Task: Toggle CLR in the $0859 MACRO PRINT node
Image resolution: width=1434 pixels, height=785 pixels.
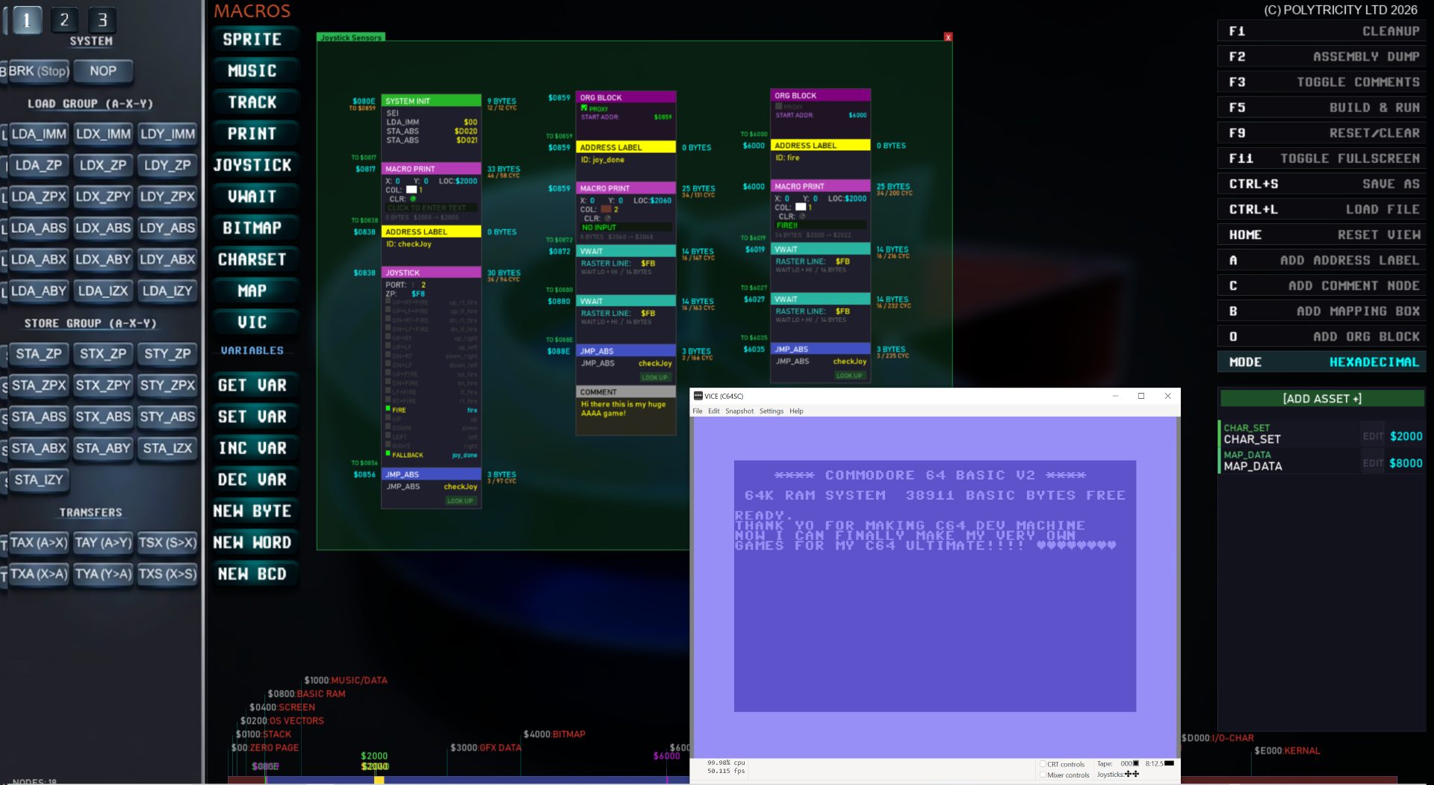Action: (607, 218)
